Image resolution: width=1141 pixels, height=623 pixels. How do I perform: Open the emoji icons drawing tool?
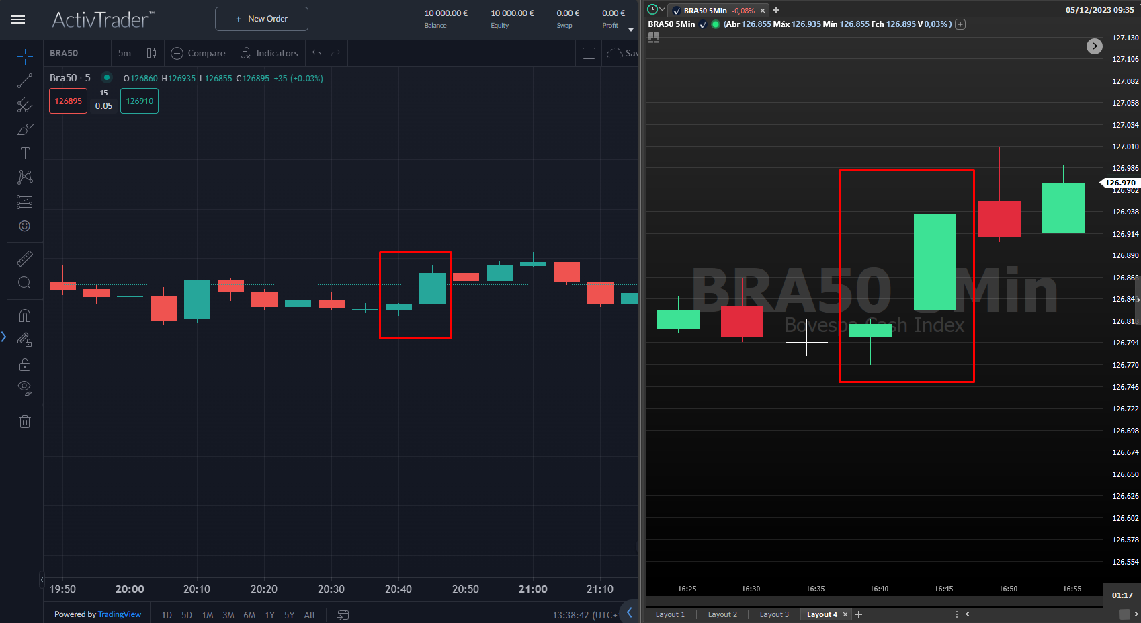click(x=25, y=226)
